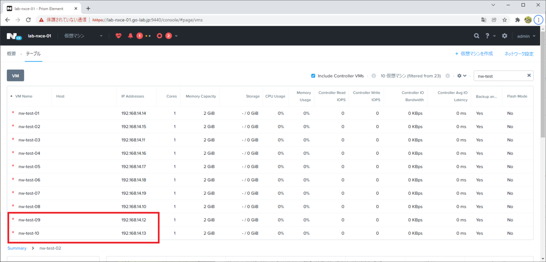Sort by CPU Usage column header
The width and height of the screenshot is (546, 262).
click(x=275, y=96)
